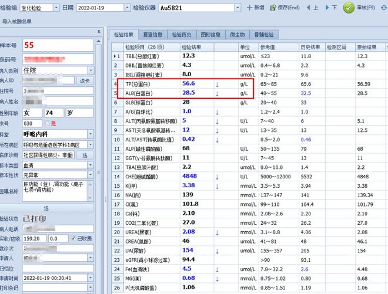Select the CO2(二氧化碳) row
The width and height of the screenshot is (388, 294).
(249, 223)
